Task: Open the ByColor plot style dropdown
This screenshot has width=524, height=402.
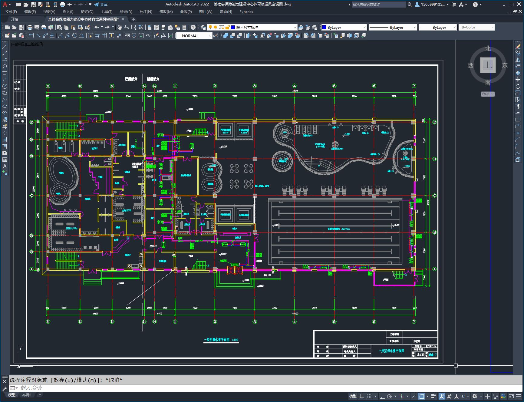Action: 476,27
